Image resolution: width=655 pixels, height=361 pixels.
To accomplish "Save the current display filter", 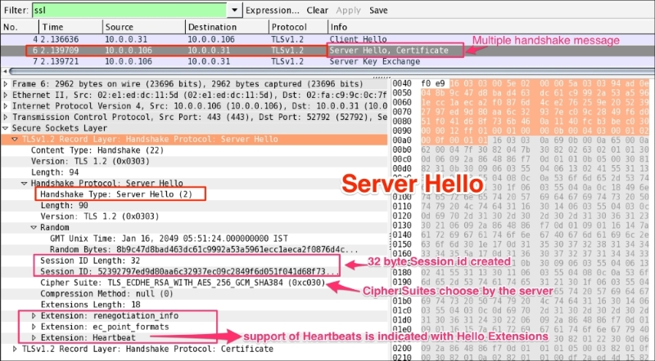I will 378,11.
